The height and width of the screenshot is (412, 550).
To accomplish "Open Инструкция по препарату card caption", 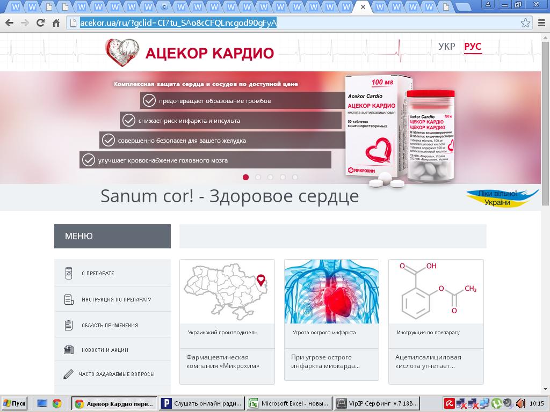I will (428, 332).
